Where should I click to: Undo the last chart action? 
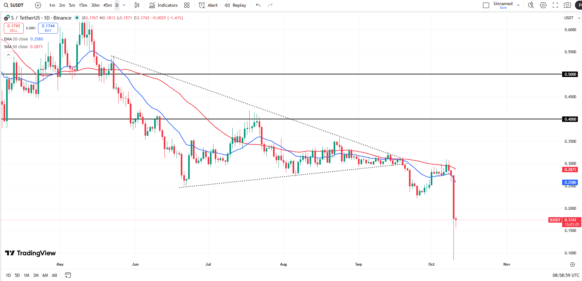(x=258, y=5)
